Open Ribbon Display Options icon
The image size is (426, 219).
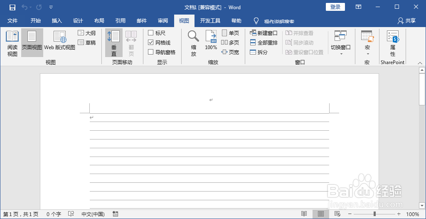tap(358, 7)
